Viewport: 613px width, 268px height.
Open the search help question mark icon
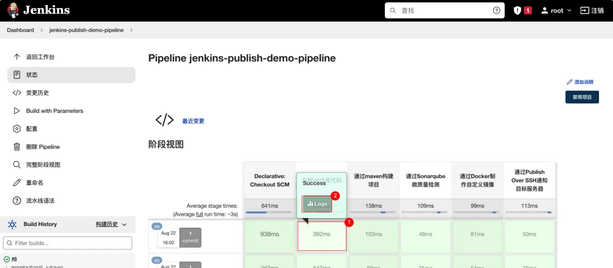coord(497,11)
